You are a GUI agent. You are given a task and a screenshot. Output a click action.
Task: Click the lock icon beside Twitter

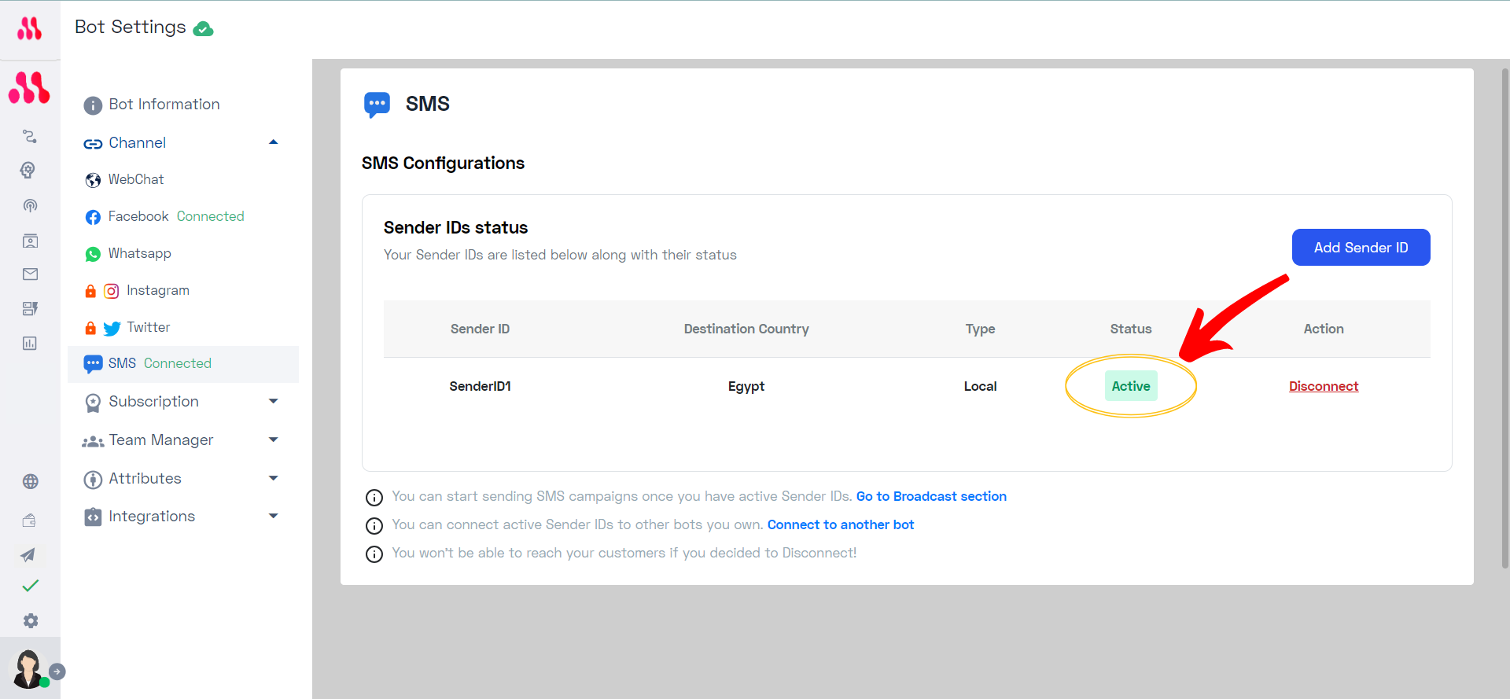tap(90, 328)
